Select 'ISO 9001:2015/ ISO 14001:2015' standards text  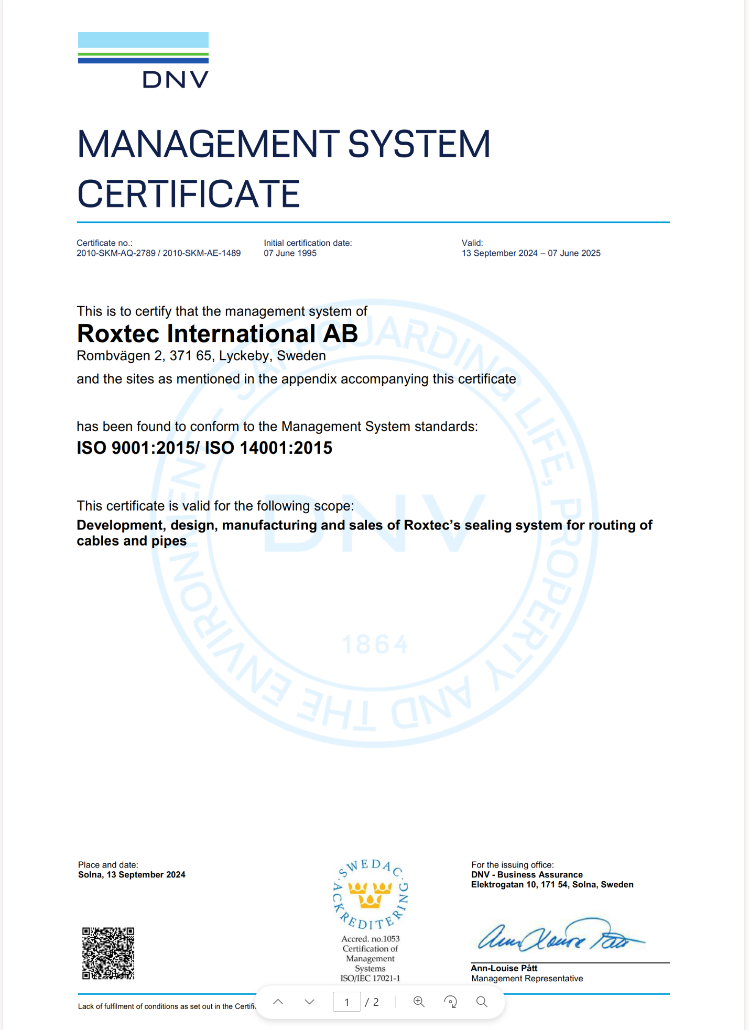[x=204, y=448]
